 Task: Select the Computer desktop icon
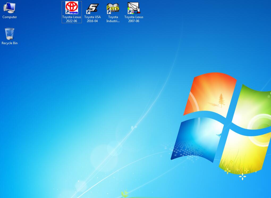pyautogui.click(x=10, y=8)
